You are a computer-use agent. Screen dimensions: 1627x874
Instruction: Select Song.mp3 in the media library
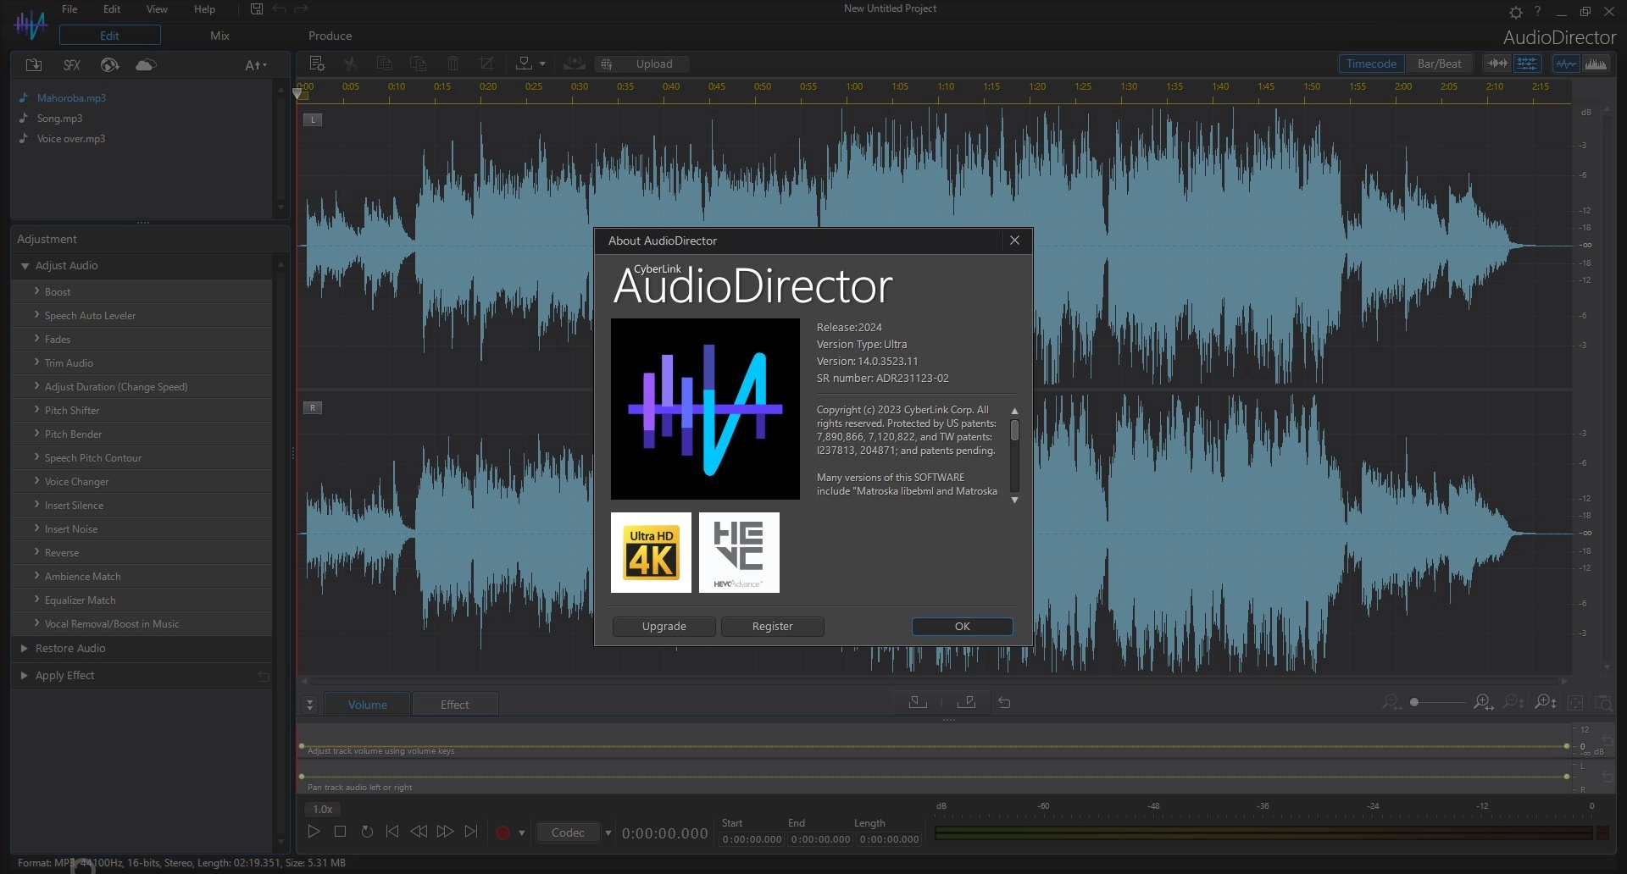click(x=59, y=119)
